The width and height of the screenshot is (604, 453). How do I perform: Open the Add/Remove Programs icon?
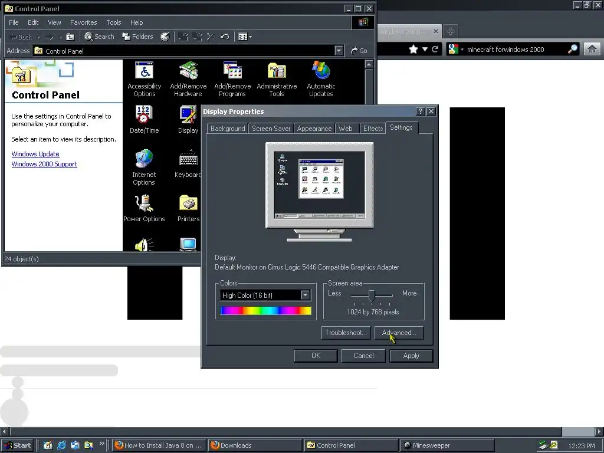tap(232, 79)
